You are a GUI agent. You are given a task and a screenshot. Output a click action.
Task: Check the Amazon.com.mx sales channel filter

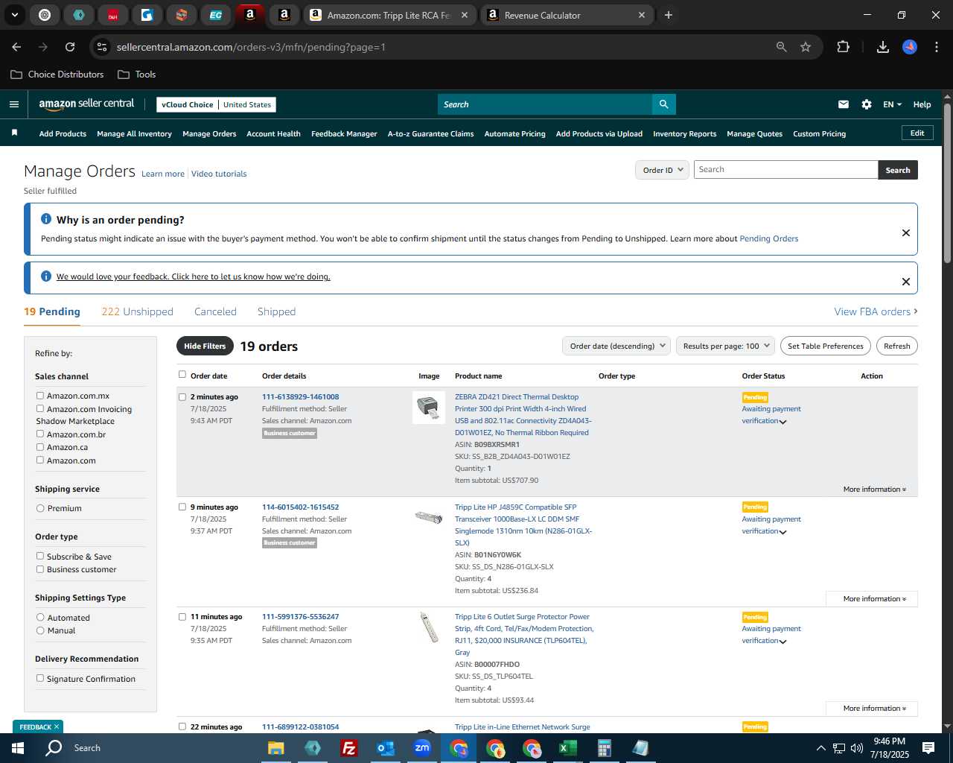click(40, 396)
